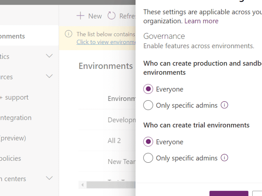The image size is (262, 196).
Task: Select Everyone for trial environments
Action: click(x=148, y=142)
